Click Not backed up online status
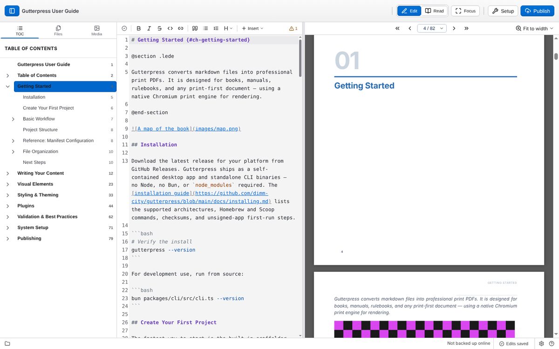 [469, 343]
